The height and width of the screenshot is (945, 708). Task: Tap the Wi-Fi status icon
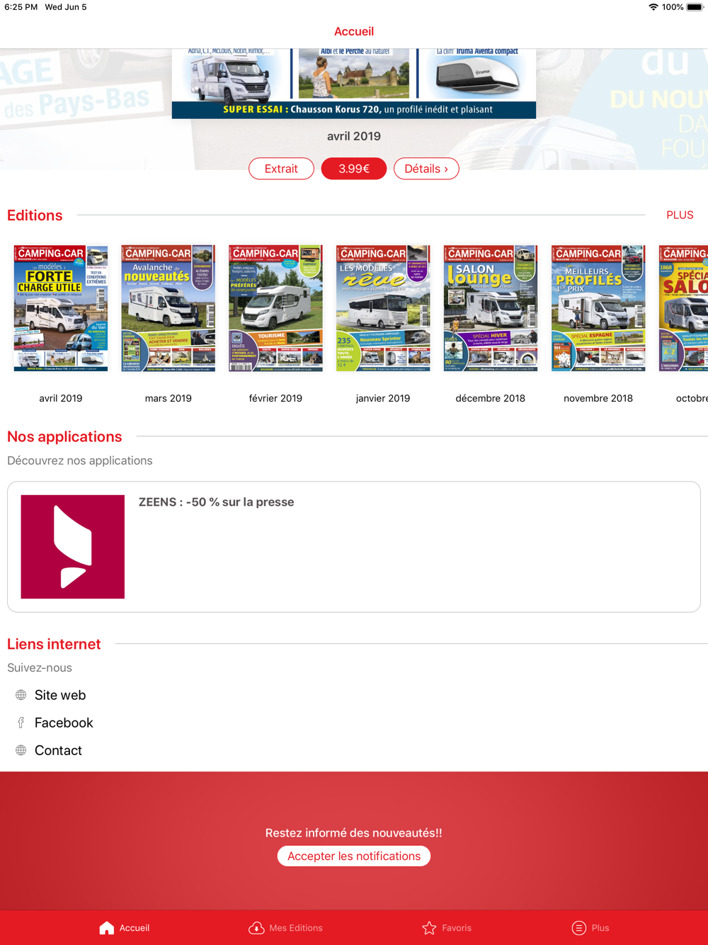(x=653, y=7)
